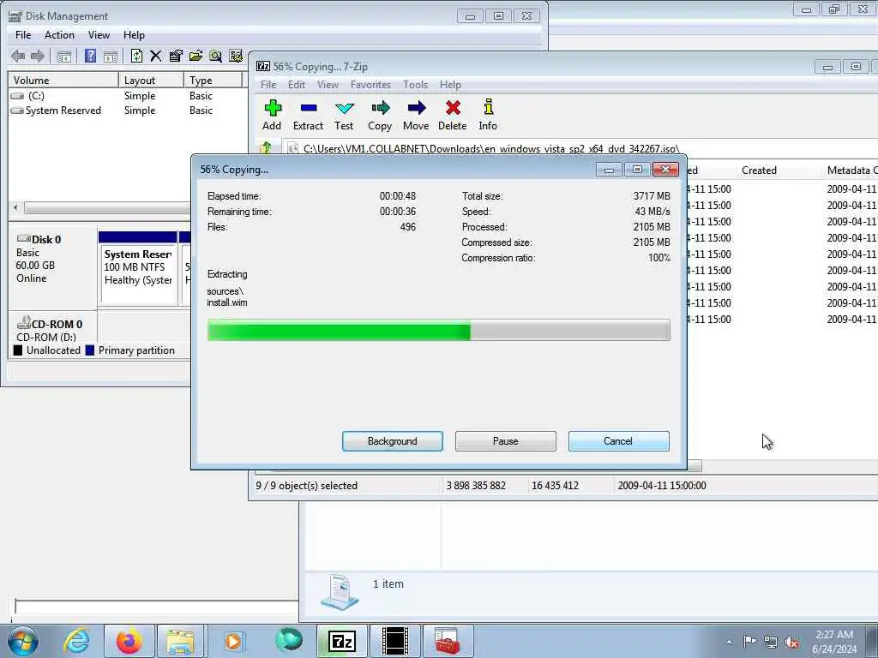This screenshot has width=878, height=658.
Task: Show hidden tray icons arrow
Action: click(729, 642)
